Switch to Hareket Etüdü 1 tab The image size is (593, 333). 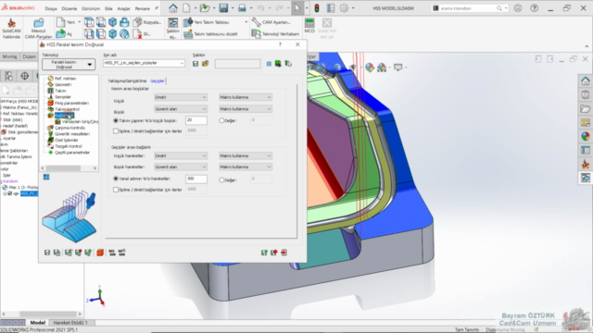pyautogui.click(x=70, y=323)
